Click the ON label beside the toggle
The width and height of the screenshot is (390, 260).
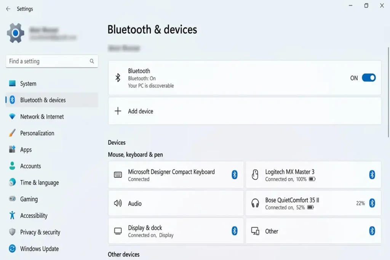click(x=354, y=78)
